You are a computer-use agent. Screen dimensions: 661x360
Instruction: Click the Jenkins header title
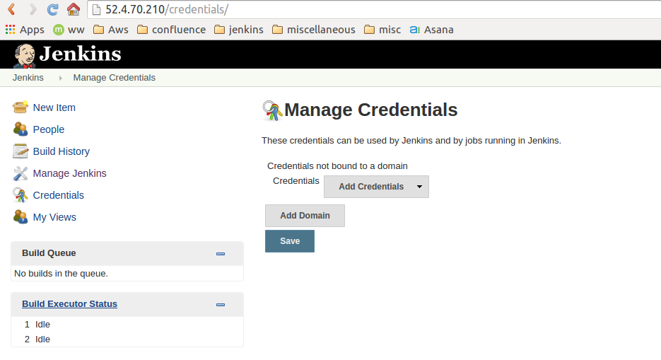[80, 54]
